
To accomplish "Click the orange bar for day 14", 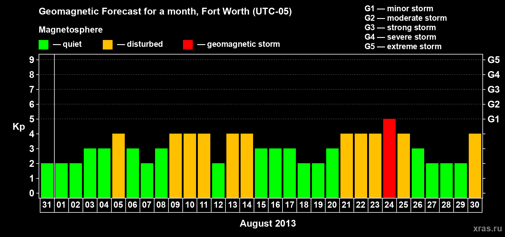I will coord(247,166).
